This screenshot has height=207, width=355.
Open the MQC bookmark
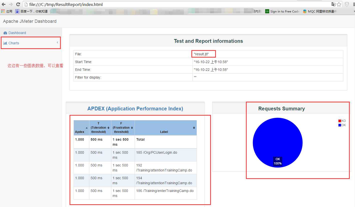coord(320,11)
